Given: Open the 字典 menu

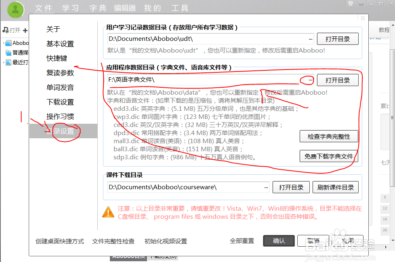Looking at the screenshot, I should [98, 8].
